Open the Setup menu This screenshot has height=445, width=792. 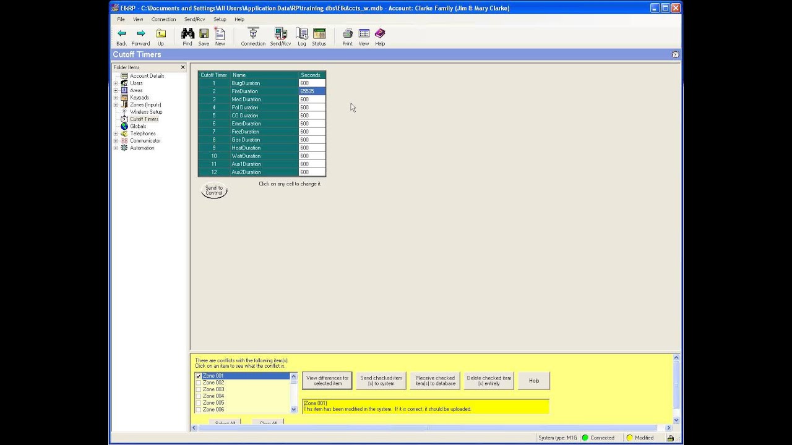[220, 19]
